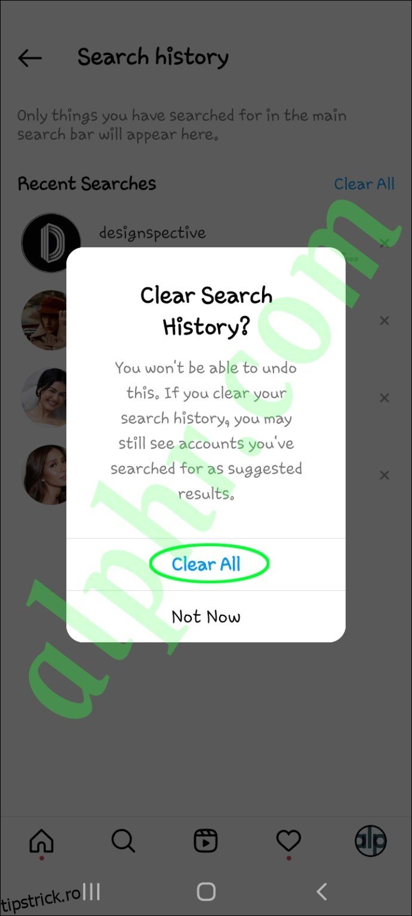The image size is (412, 916).
Task: Open the Reels tab icon
Action: click(206, 841)
